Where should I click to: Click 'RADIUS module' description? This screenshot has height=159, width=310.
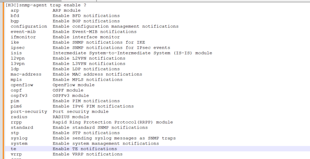[71, 117]
